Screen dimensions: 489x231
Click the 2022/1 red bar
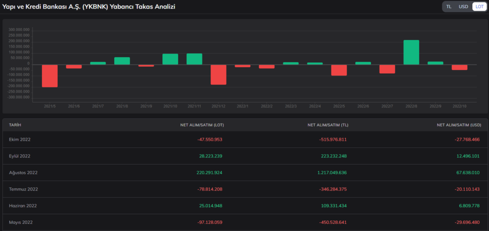[x=243, y=66]
